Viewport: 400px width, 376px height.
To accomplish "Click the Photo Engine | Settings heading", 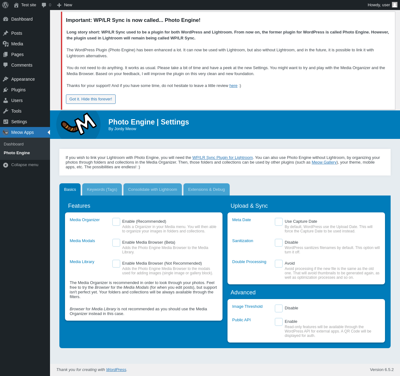I will pyautogui.click(x=149, y=122).
